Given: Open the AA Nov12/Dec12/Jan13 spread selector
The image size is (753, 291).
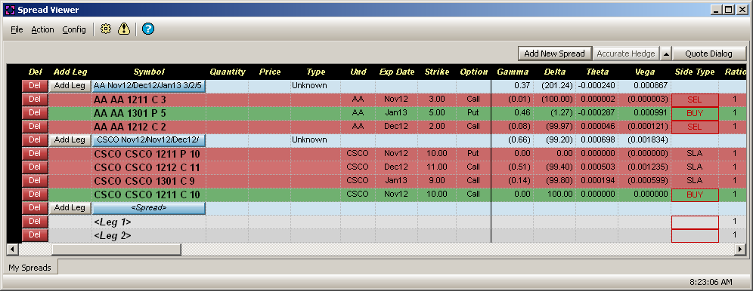Looking at the screenshot, I should point(149,86).
